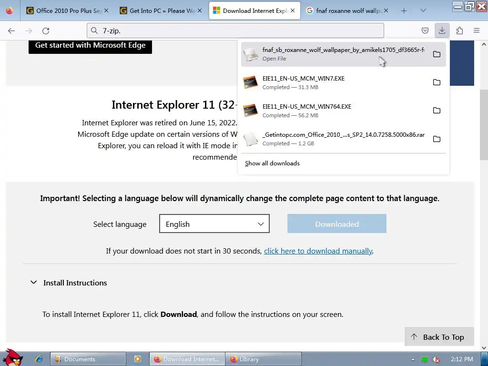Close the Download Internet Explorer tab
The image size is (488, 366).
293,10
